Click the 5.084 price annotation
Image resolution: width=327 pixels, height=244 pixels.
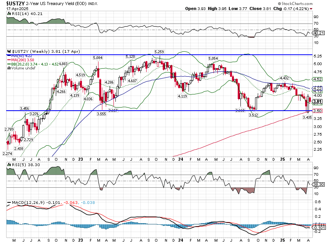tap(98, 58)
